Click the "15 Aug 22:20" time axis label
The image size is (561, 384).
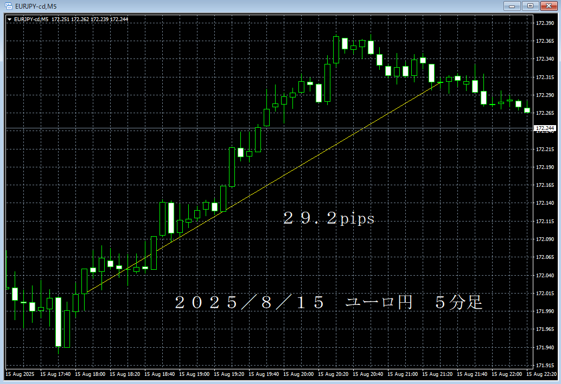[x=542, y=374]
